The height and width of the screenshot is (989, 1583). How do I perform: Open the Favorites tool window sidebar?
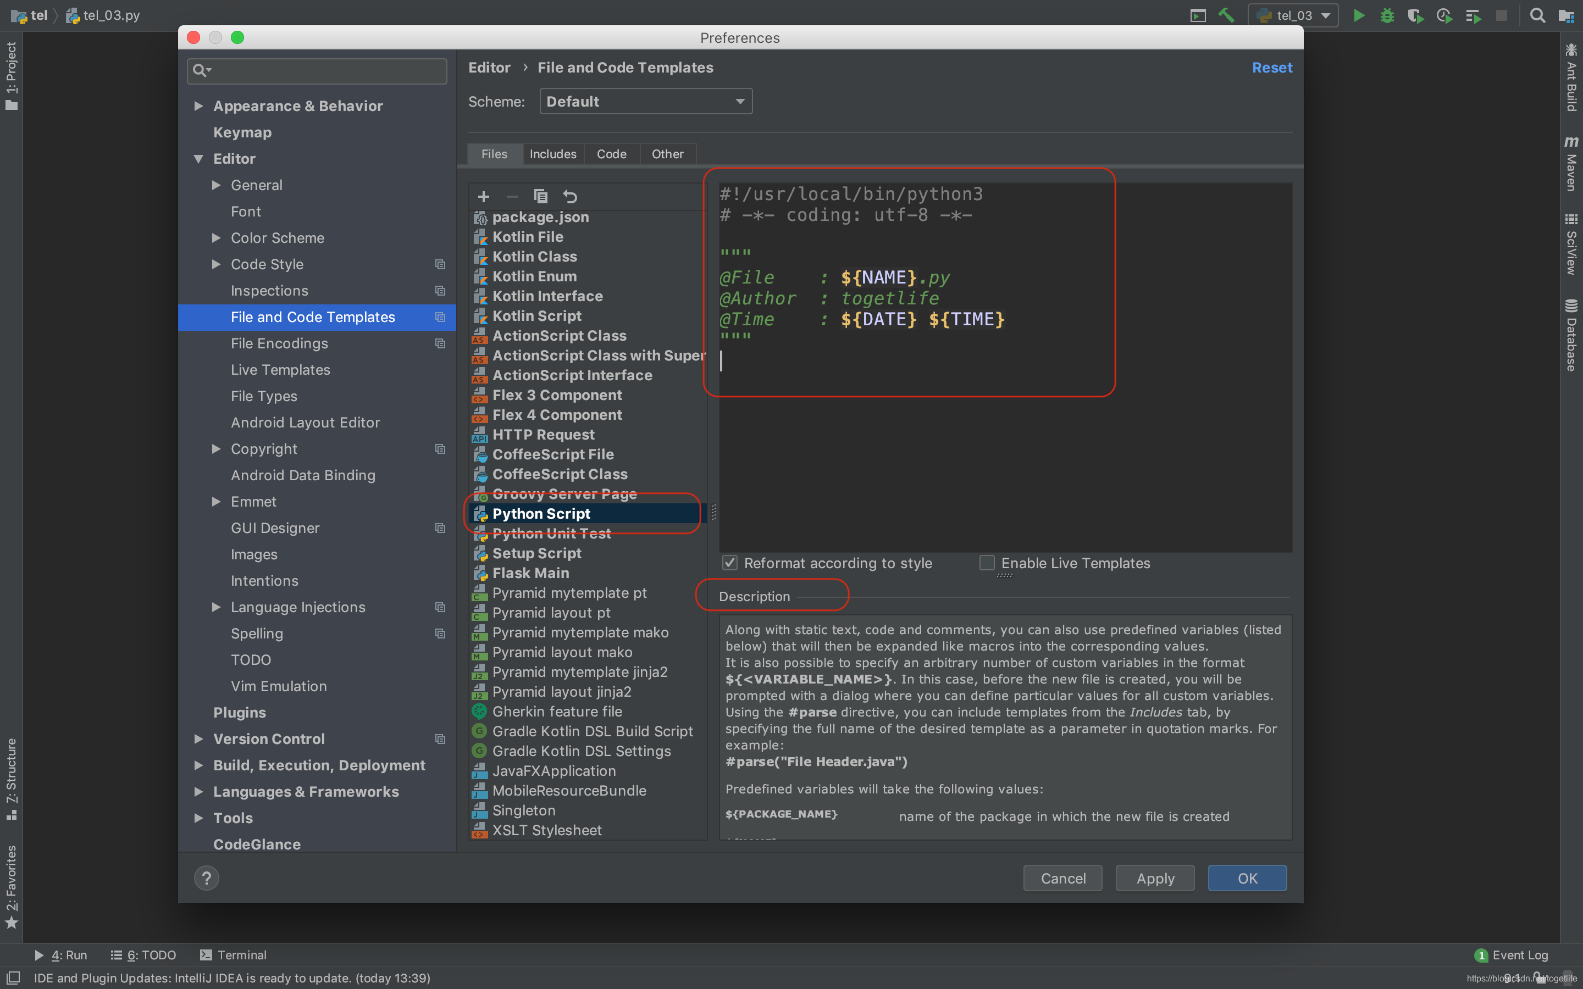11,886
